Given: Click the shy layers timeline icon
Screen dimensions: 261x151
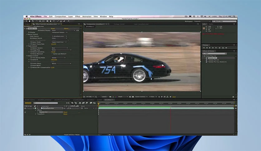Looking at the screenshot, I should (80, 103).
